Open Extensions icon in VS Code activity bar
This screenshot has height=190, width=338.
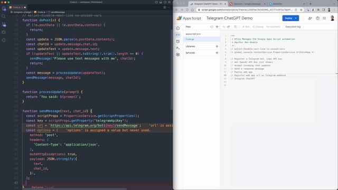coord(4,40)
